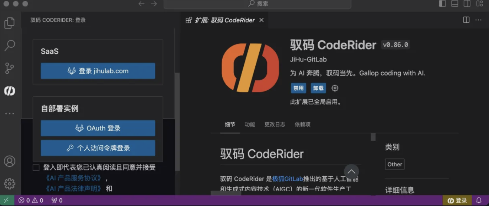
Task: Toggle primary side bar layout icon
Action: point(442,4)
